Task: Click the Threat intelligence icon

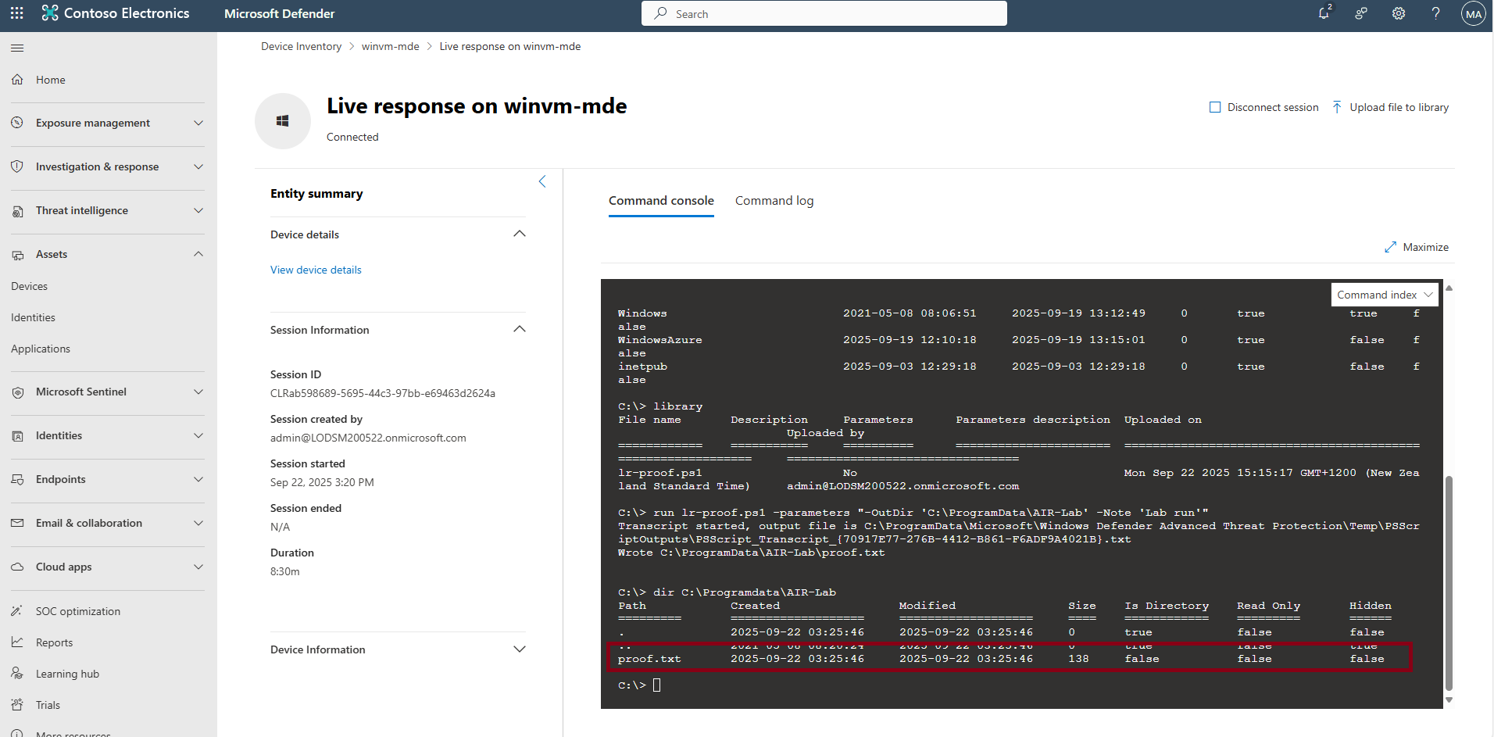Action: click(x=17, y=211)
